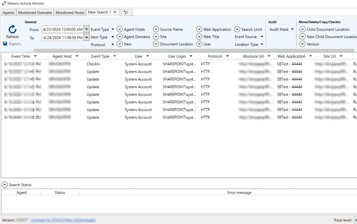
Task: Open User Login column filter arrow
Action: tap(191, 56)
